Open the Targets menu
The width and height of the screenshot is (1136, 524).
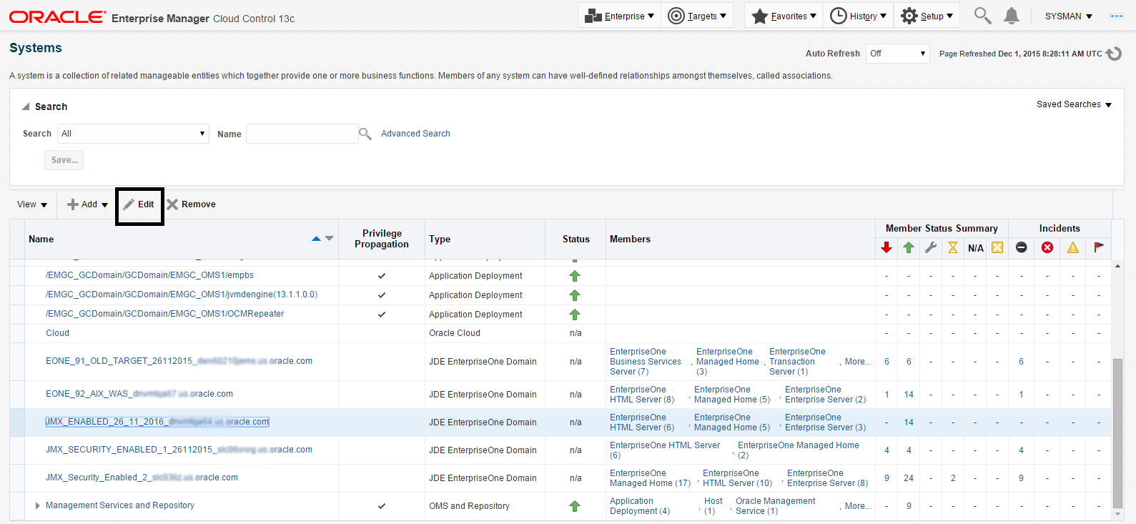(x=697, y=16)
